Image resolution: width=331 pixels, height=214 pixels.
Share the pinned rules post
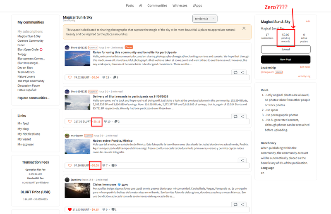coord(242,72)
